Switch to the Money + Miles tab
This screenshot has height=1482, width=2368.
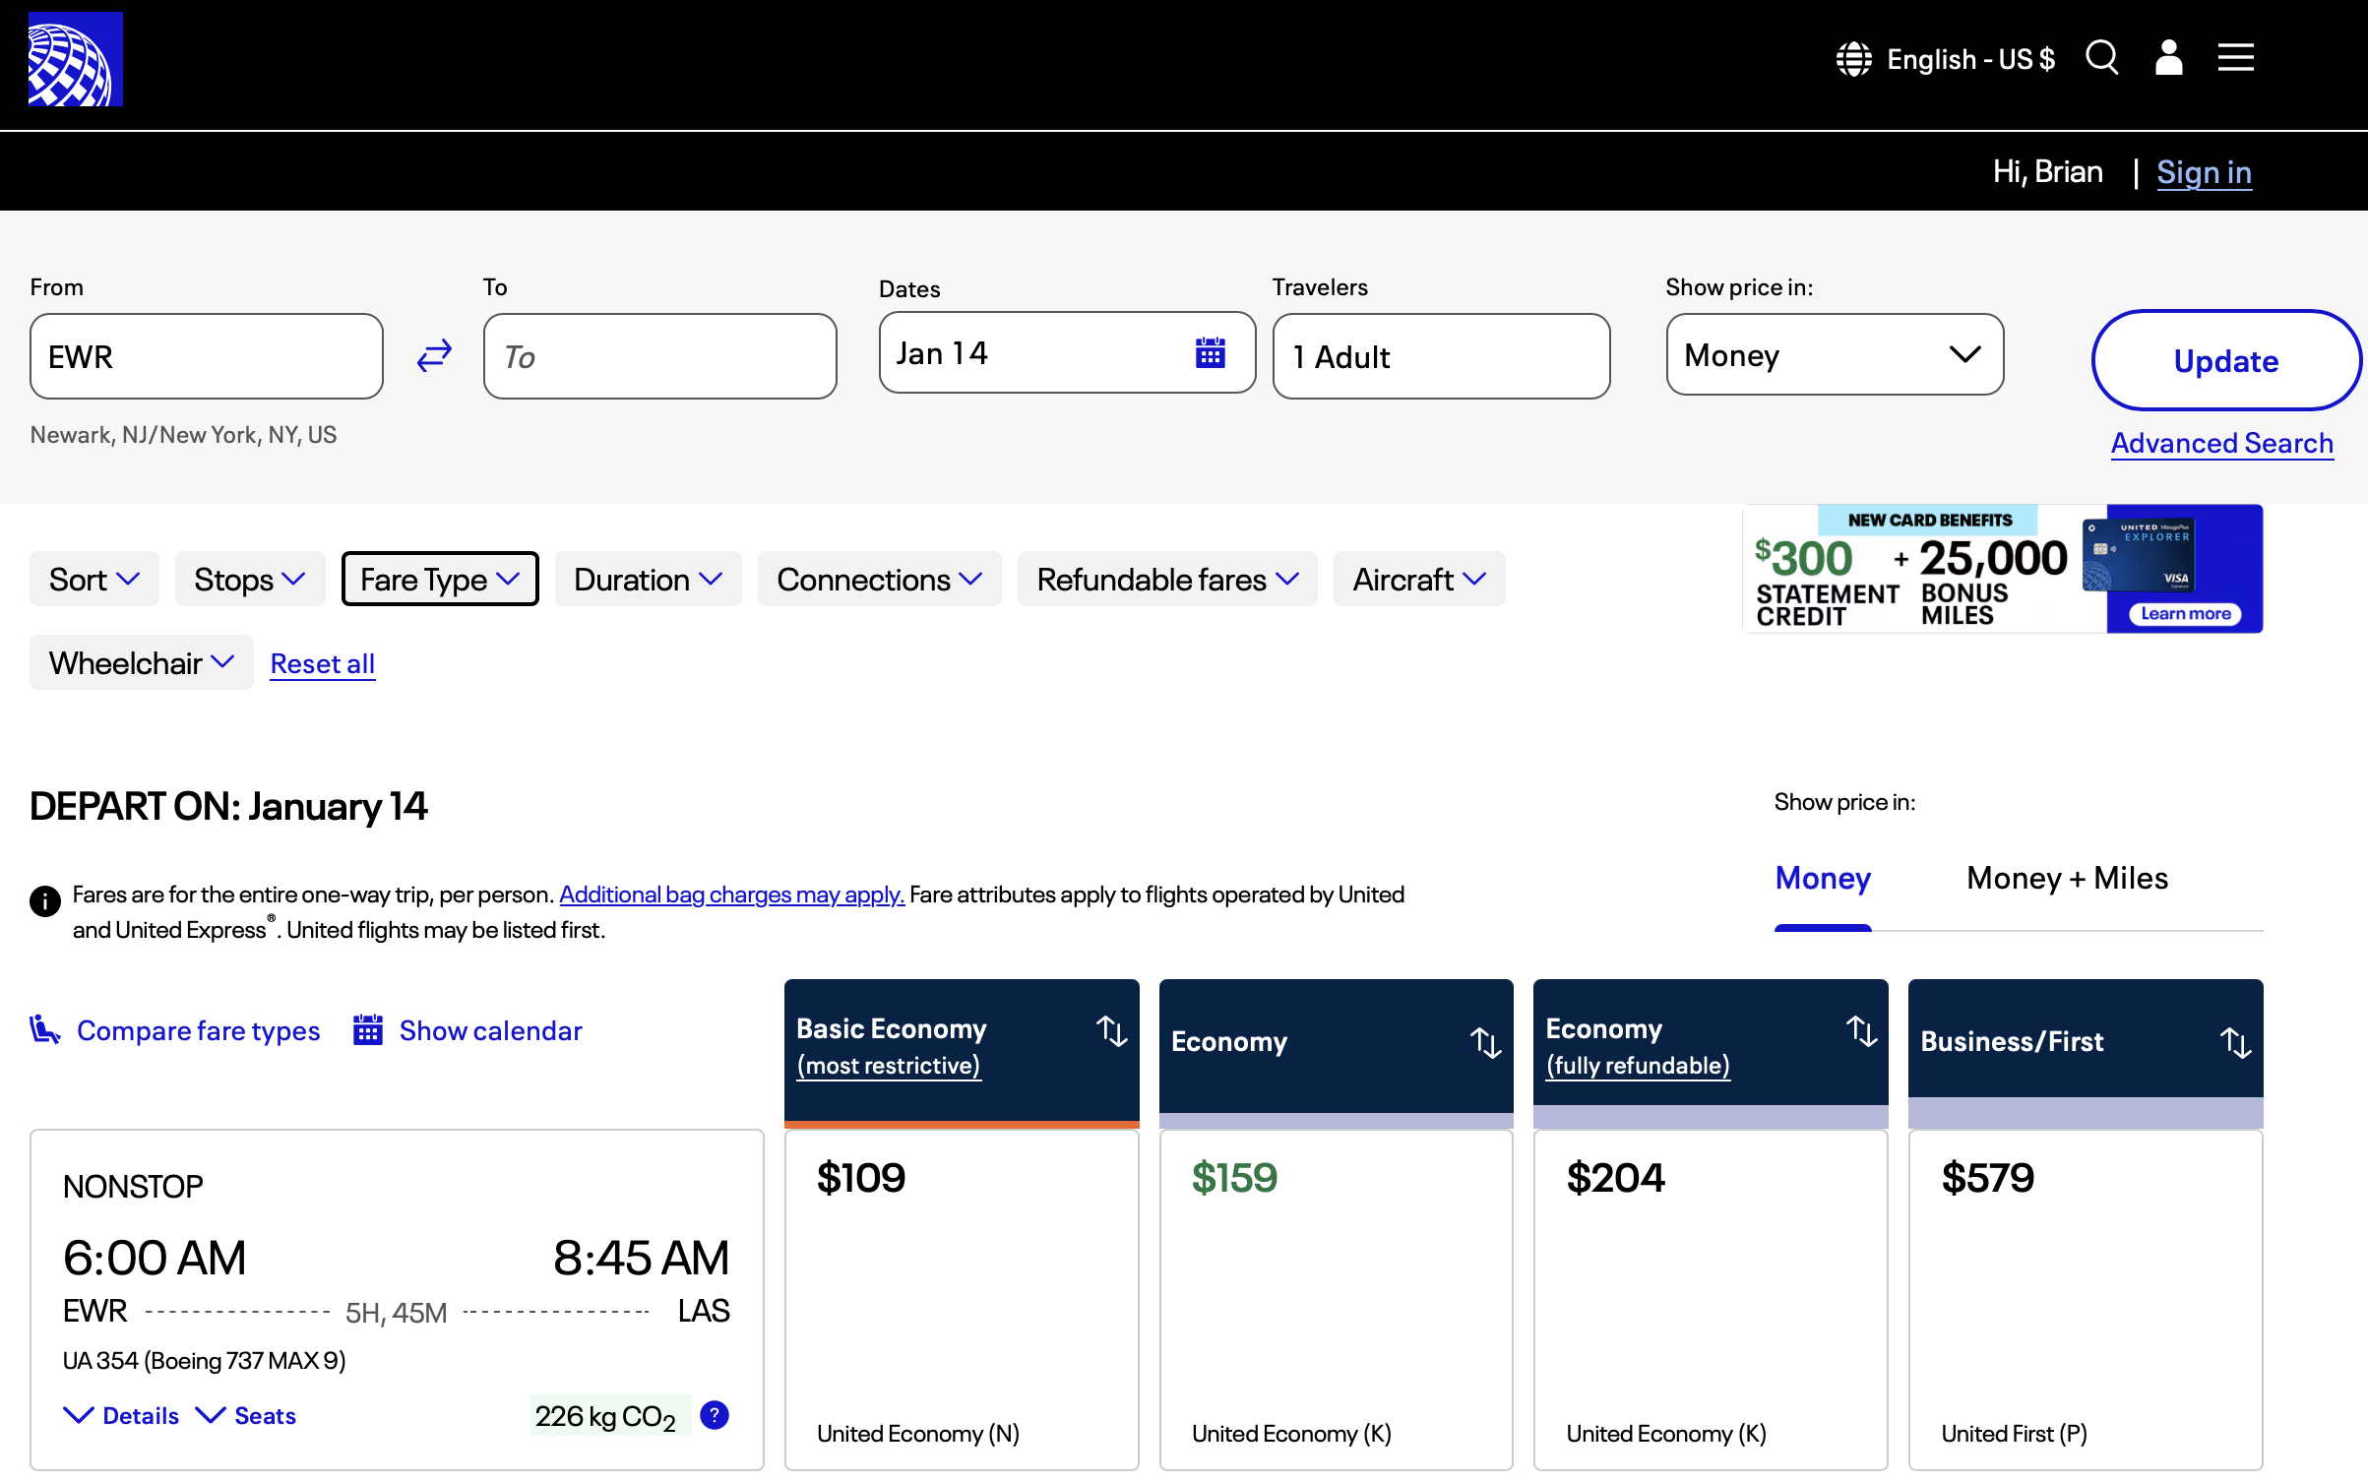point(2067,878)
